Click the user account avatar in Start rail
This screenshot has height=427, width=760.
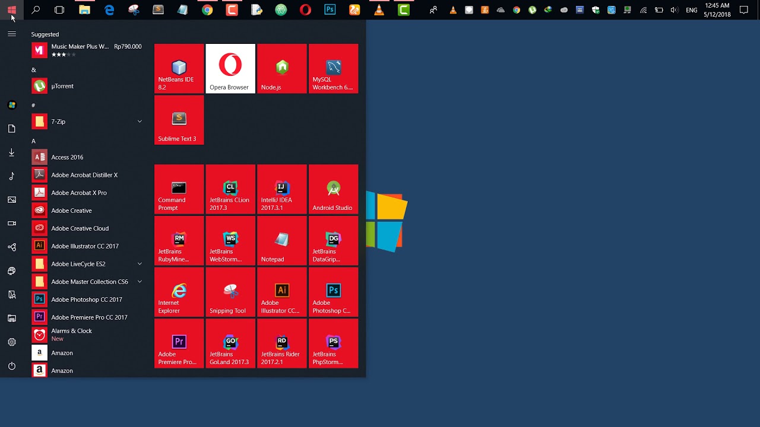11,105
